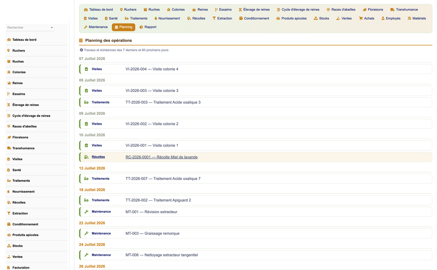Image resolution: width=437 pixels, height=270 pixels.
Task: Open Conditionnement in the top navigation
Action: 254,18
